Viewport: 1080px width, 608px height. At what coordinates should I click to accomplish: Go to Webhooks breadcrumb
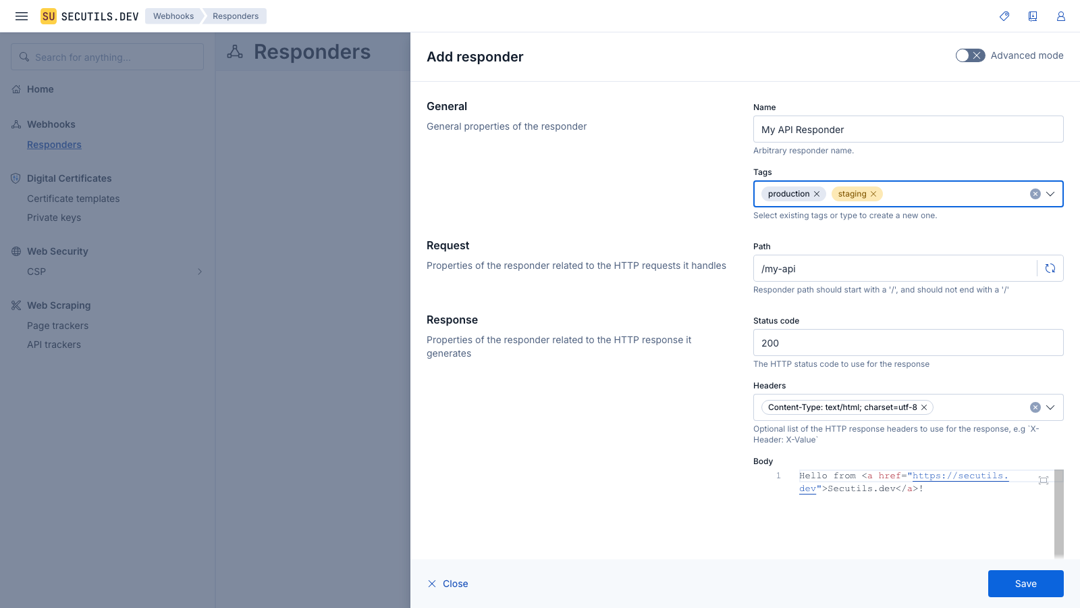tap(173, 16)
